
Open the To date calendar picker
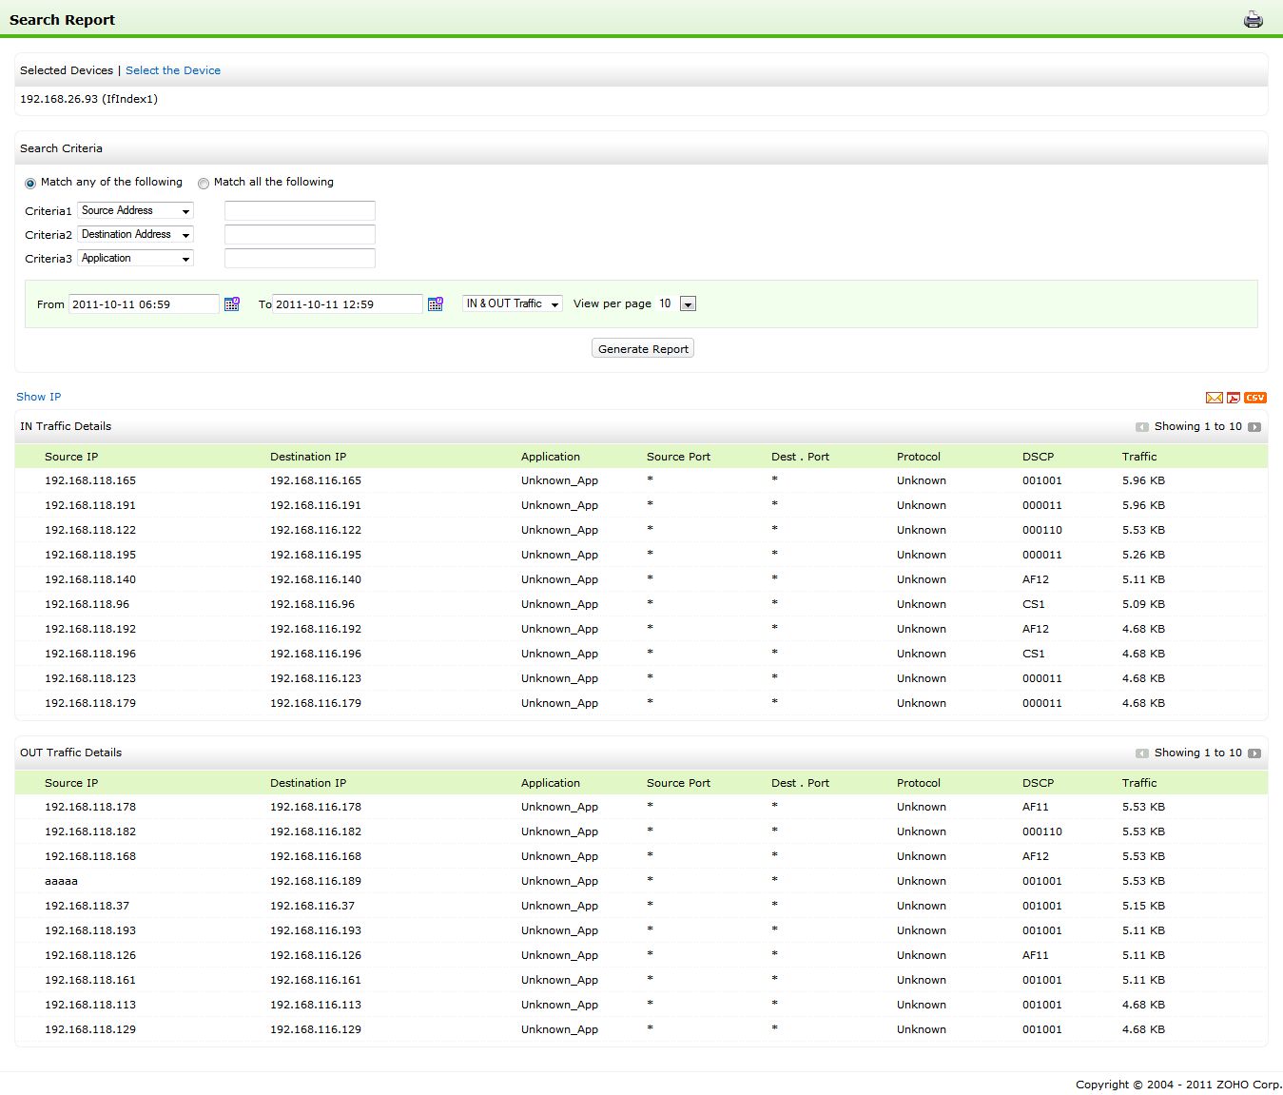(436, 304)
